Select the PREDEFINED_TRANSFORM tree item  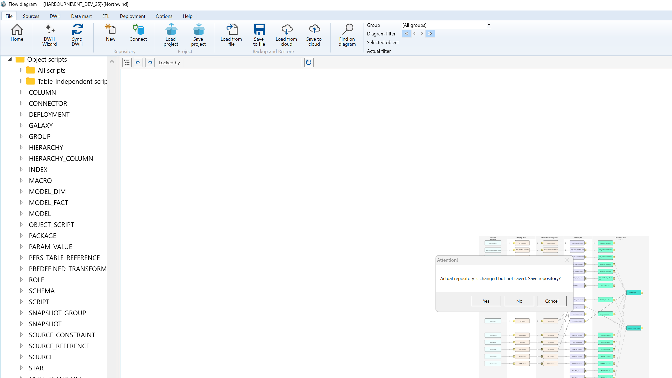pyautogui.click(x=68, y=269)
